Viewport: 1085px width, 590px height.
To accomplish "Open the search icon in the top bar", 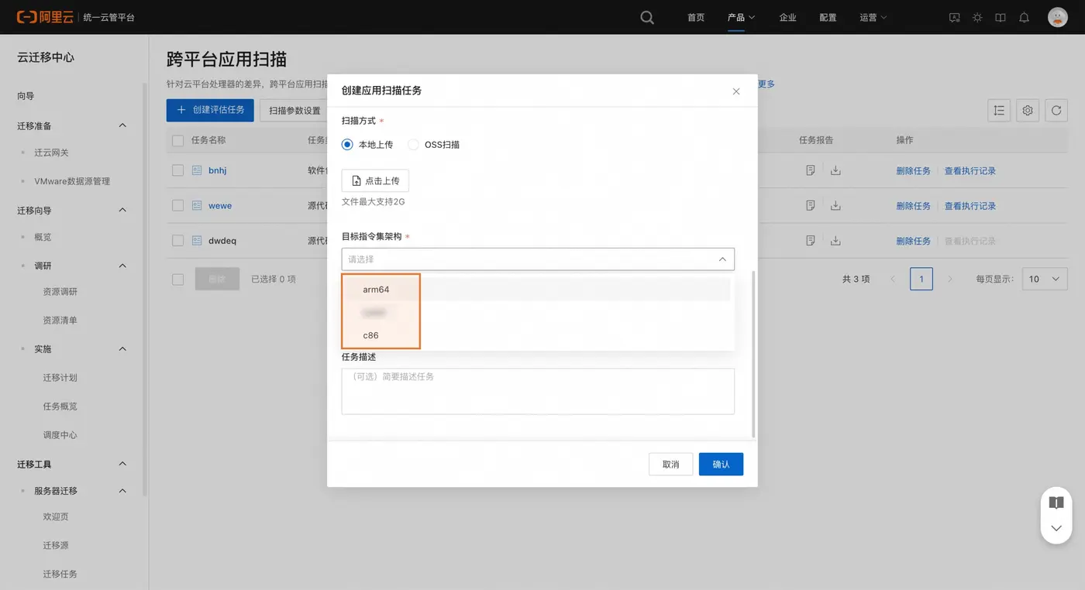I will (x=647, y=17).
